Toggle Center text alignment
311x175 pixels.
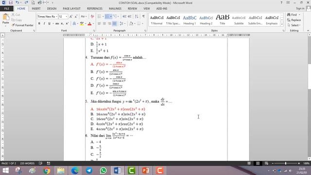point(104,24)
